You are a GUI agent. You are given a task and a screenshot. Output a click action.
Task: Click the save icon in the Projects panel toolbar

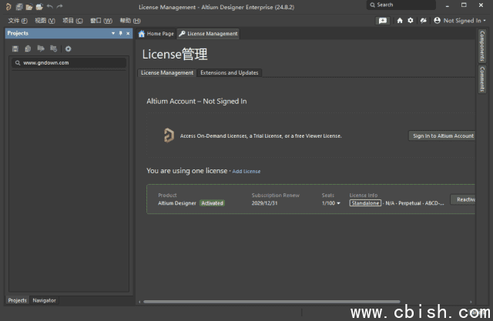[x=15, y=48]
